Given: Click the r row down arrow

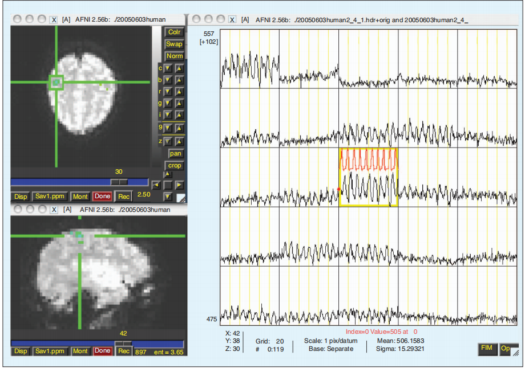Looking at the screenshot, I should 168,92.
